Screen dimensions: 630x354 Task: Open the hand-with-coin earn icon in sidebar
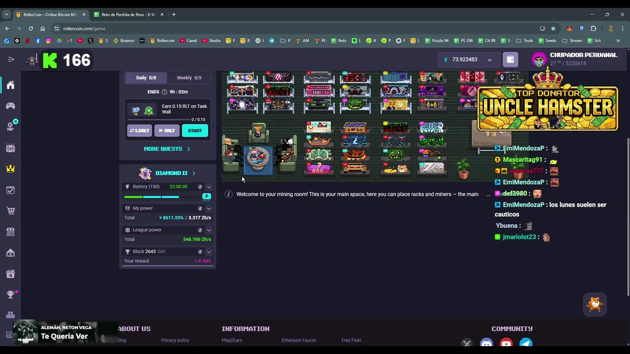pos(10,127)
